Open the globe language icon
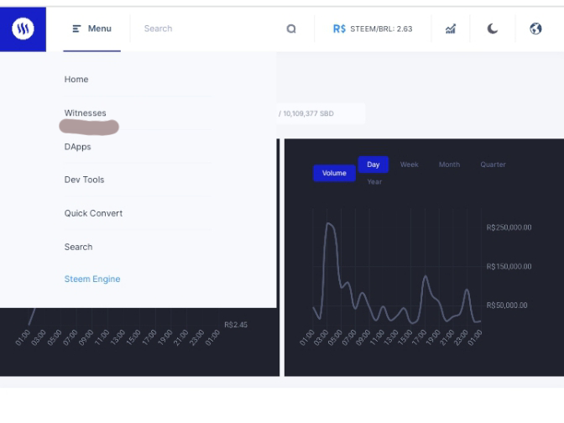Viewport: 564px width, 423px height. (535, 29)
